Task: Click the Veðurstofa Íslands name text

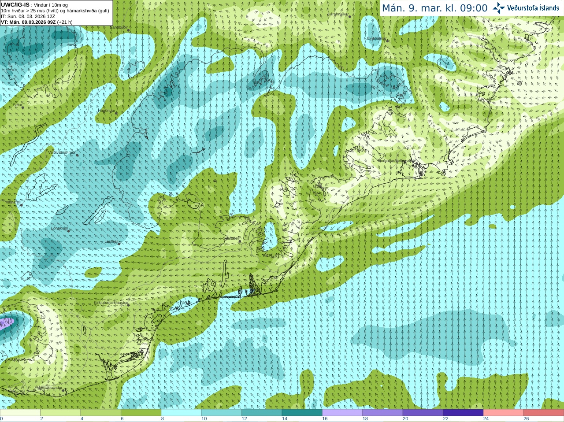Action: point(533,8)
